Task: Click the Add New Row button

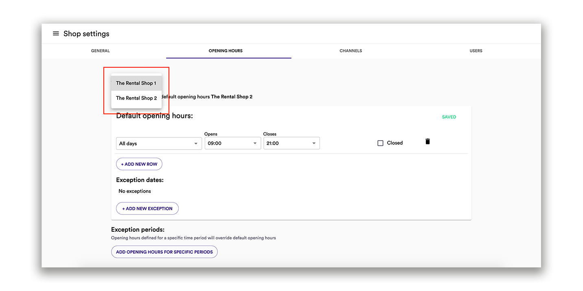Action: tap(139, 164)
